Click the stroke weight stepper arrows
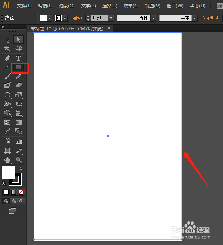 point(88,18)
